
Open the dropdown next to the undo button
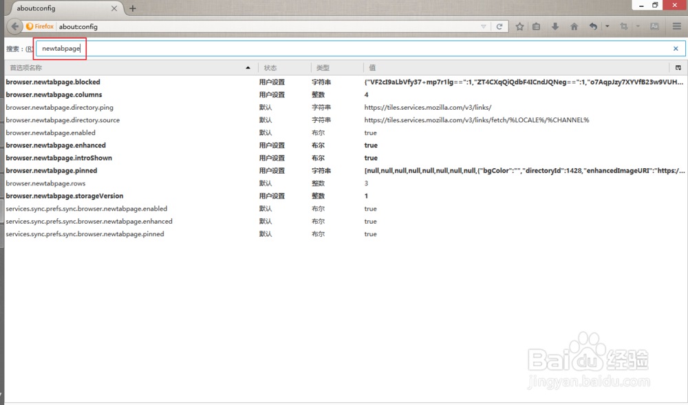coord(608,26)
